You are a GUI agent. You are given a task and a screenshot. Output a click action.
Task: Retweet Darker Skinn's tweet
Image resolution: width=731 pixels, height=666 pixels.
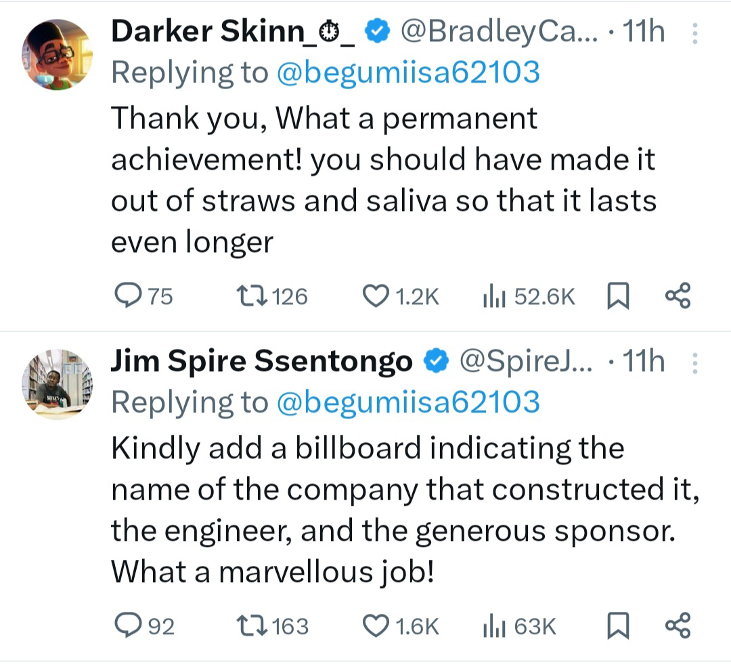click(x=250, y=296)
